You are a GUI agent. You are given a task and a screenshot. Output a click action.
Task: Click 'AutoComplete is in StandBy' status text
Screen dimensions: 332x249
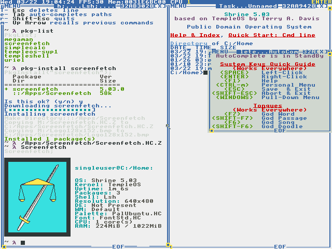click(x=270, y=56)
